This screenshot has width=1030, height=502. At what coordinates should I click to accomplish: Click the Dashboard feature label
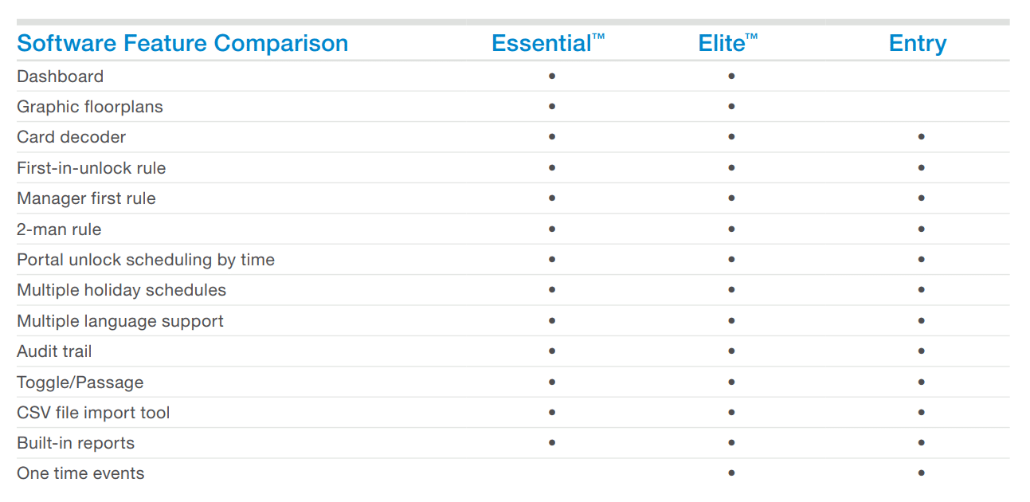(x=61, y=76)
